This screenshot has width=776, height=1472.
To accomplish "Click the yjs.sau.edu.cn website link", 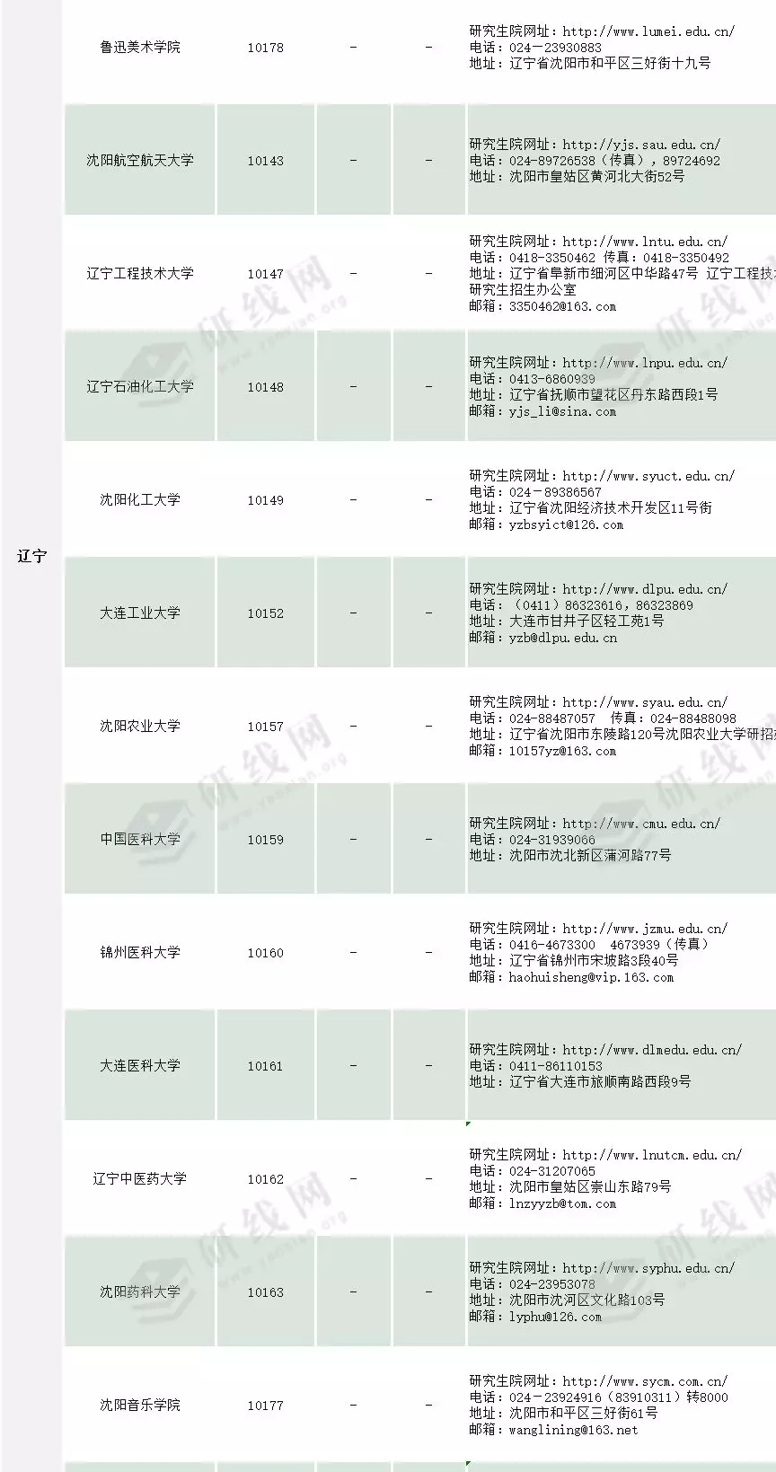I will (641, 145).
